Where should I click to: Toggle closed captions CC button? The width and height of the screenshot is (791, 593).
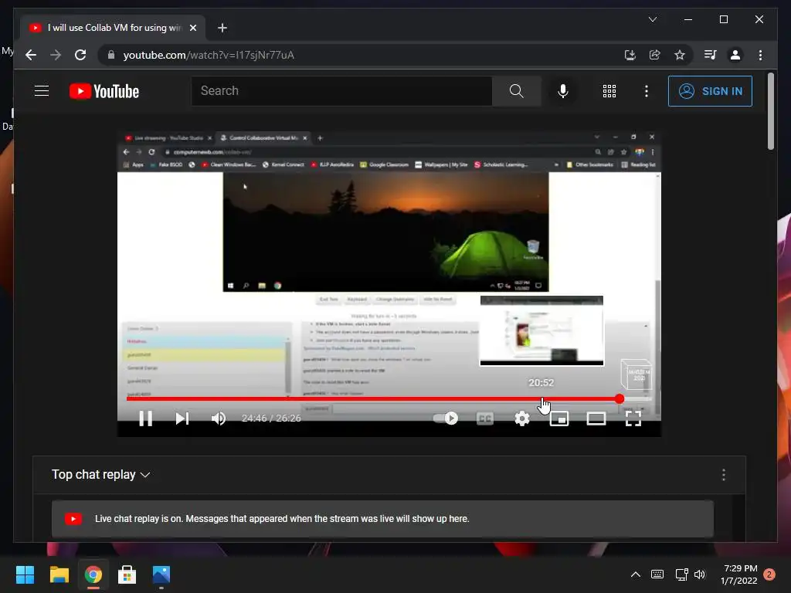485,418
